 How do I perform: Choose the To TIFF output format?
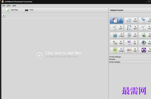[x=117, y=43]
